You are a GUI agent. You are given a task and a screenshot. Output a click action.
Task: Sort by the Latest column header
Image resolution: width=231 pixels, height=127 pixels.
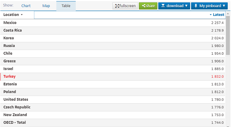tap(217, 14)
